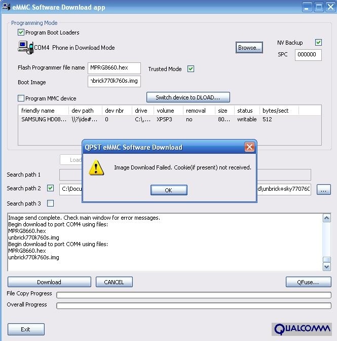This screenshot has width=337, height=341.
Task: Click the Qualcomm logo
Action: tap(302, 329)
